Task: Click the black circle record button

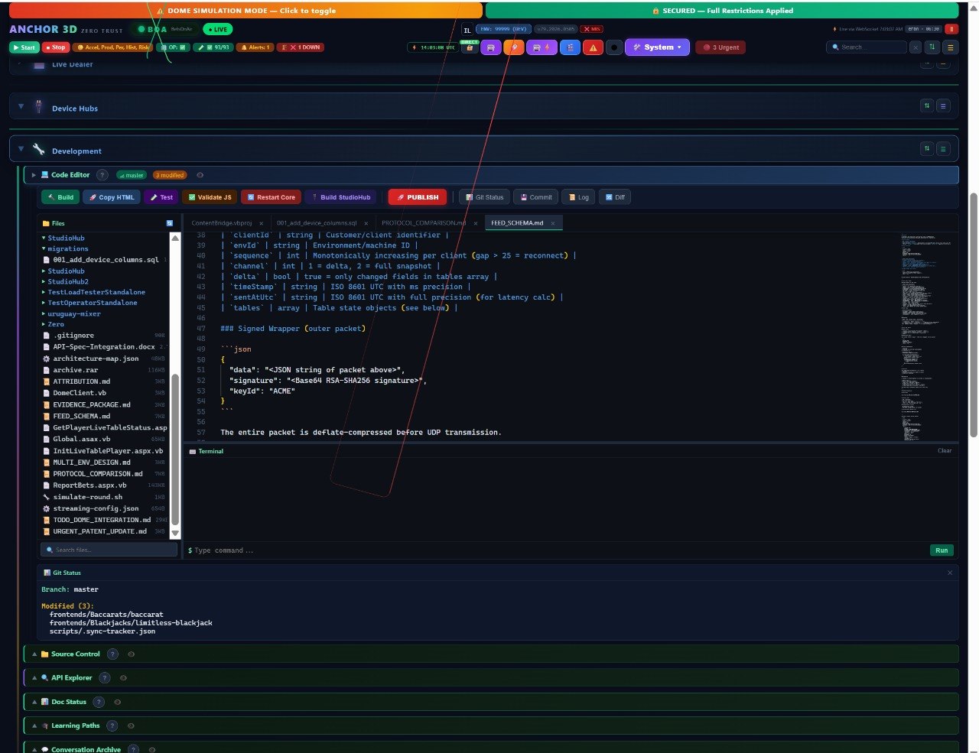Action: (x=613, y=47)
